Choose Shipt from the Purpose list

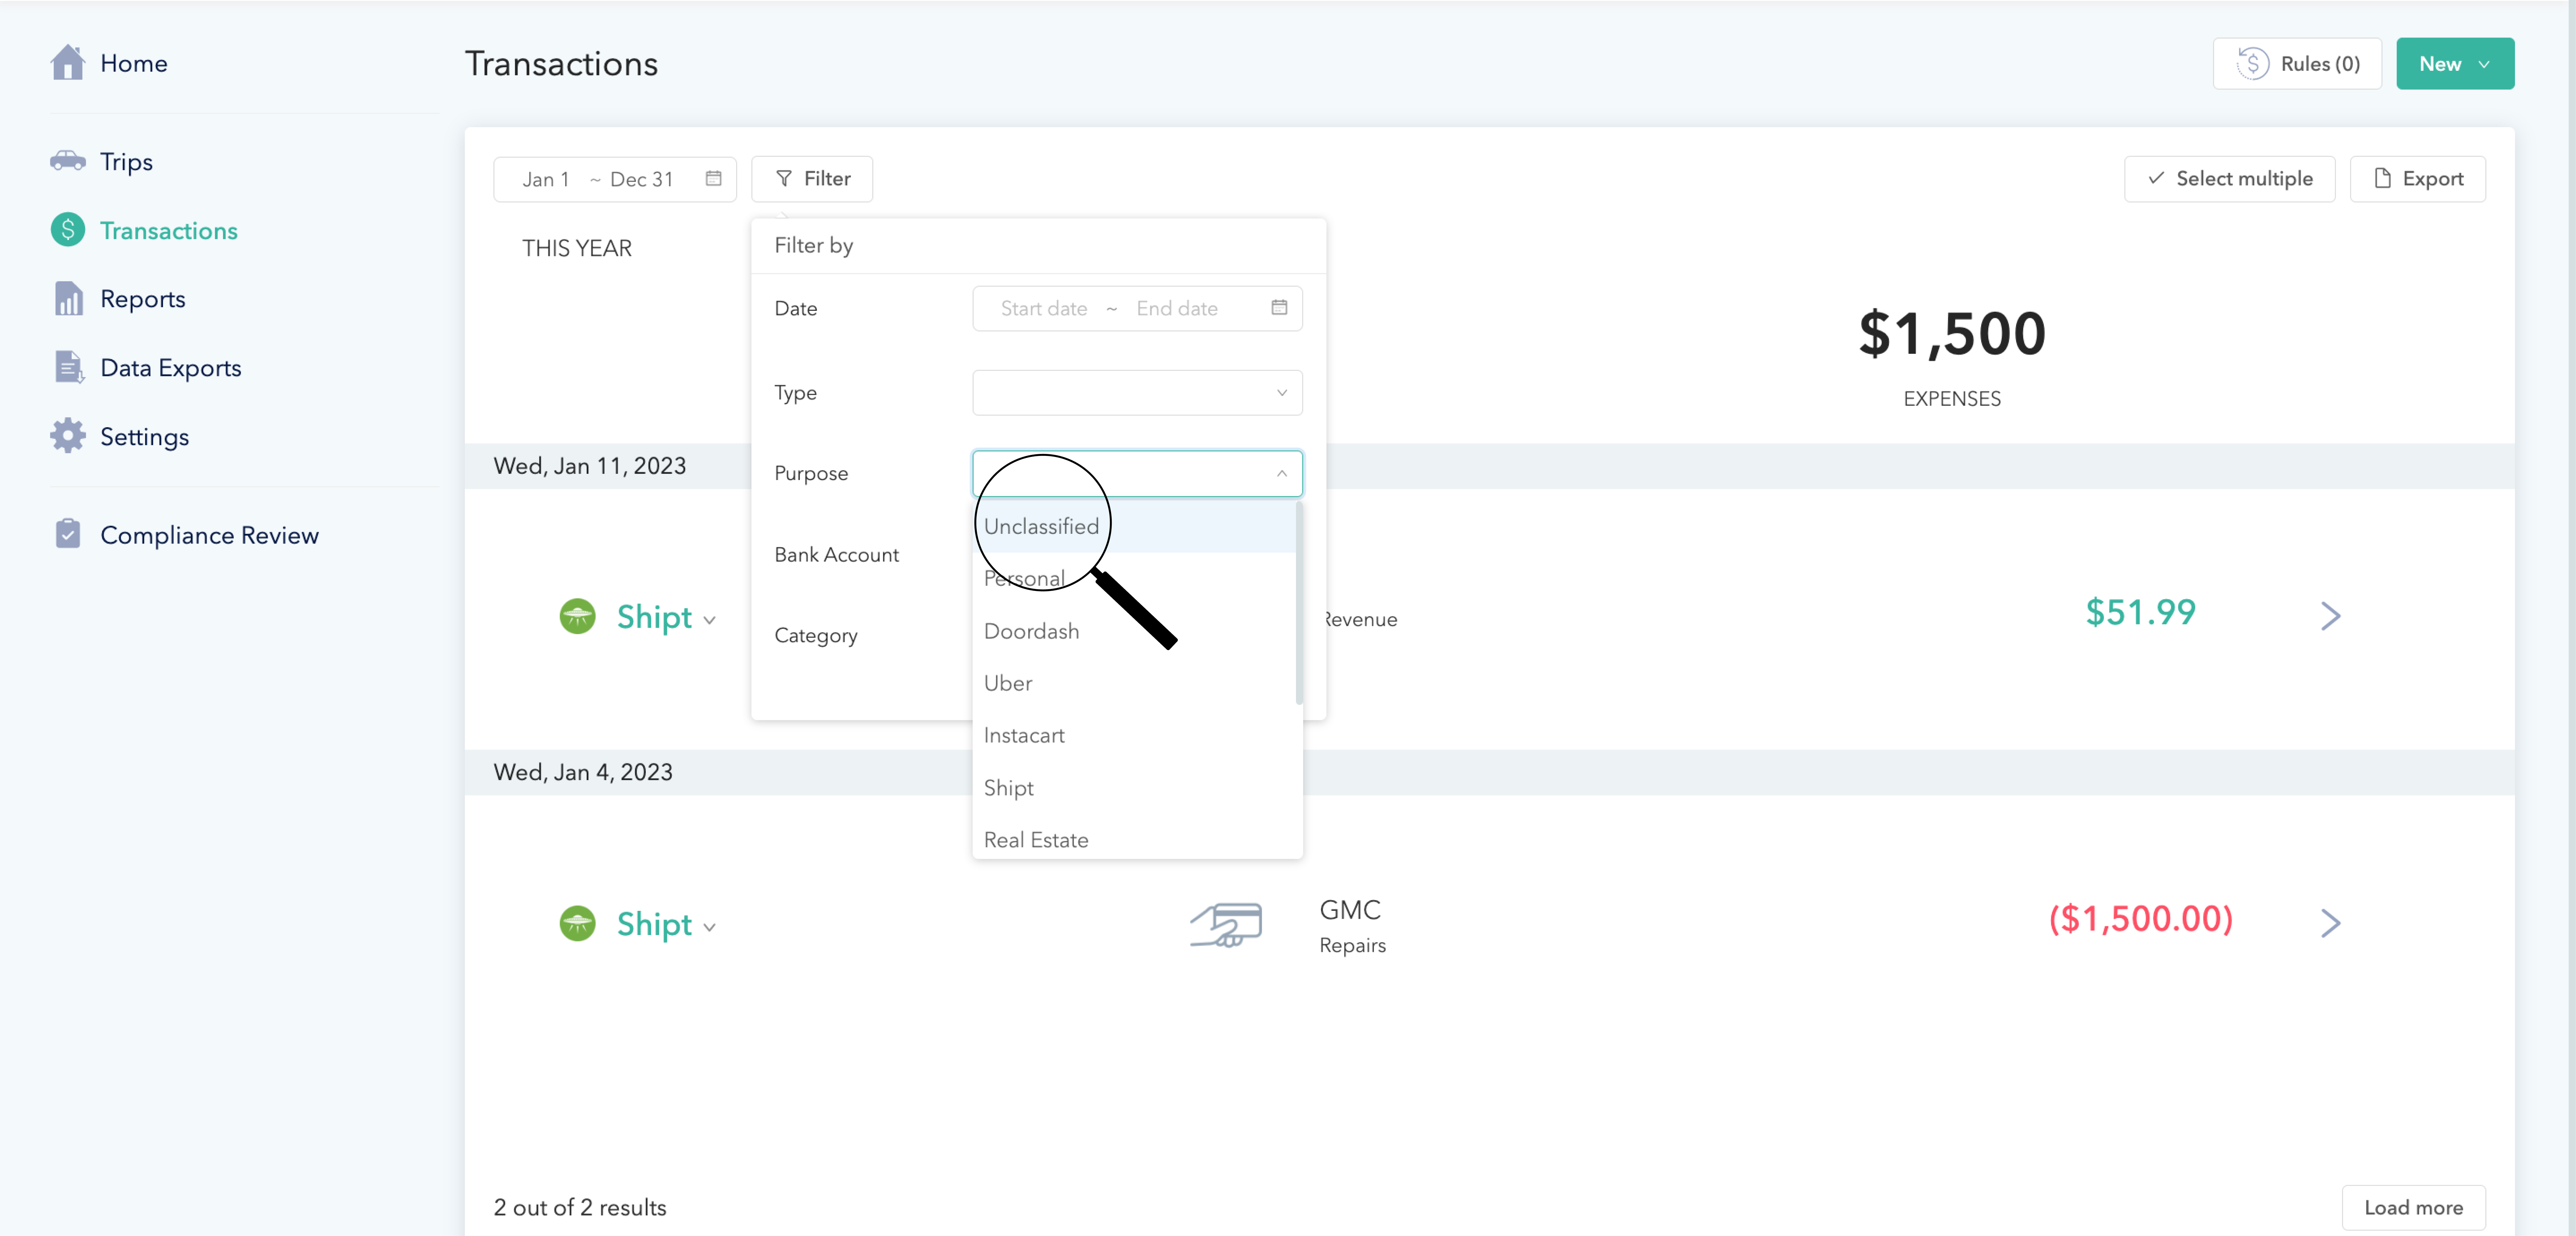coord(1134,788)
